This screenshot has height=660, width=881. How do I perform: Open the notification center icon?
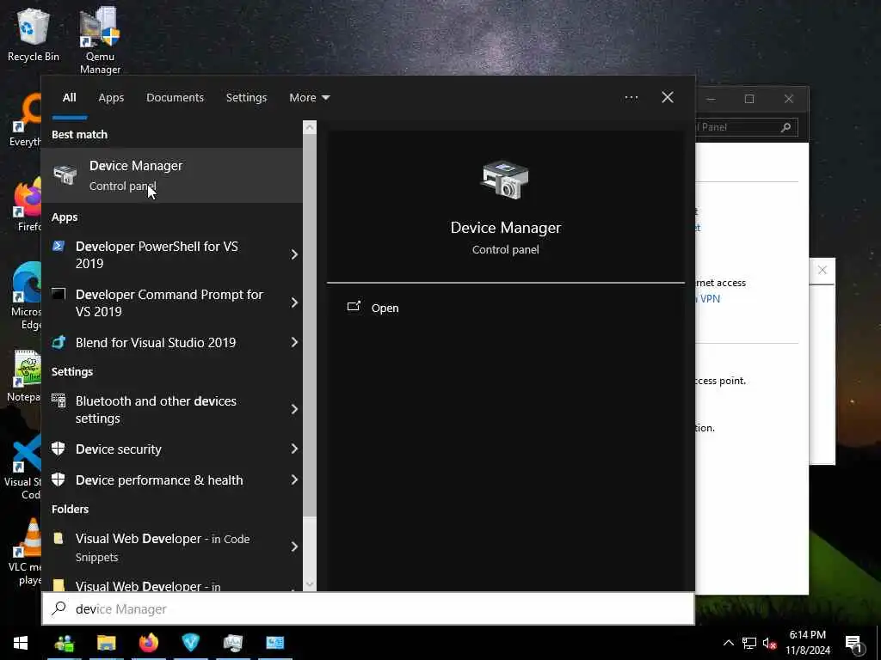[x=854, y=644]
